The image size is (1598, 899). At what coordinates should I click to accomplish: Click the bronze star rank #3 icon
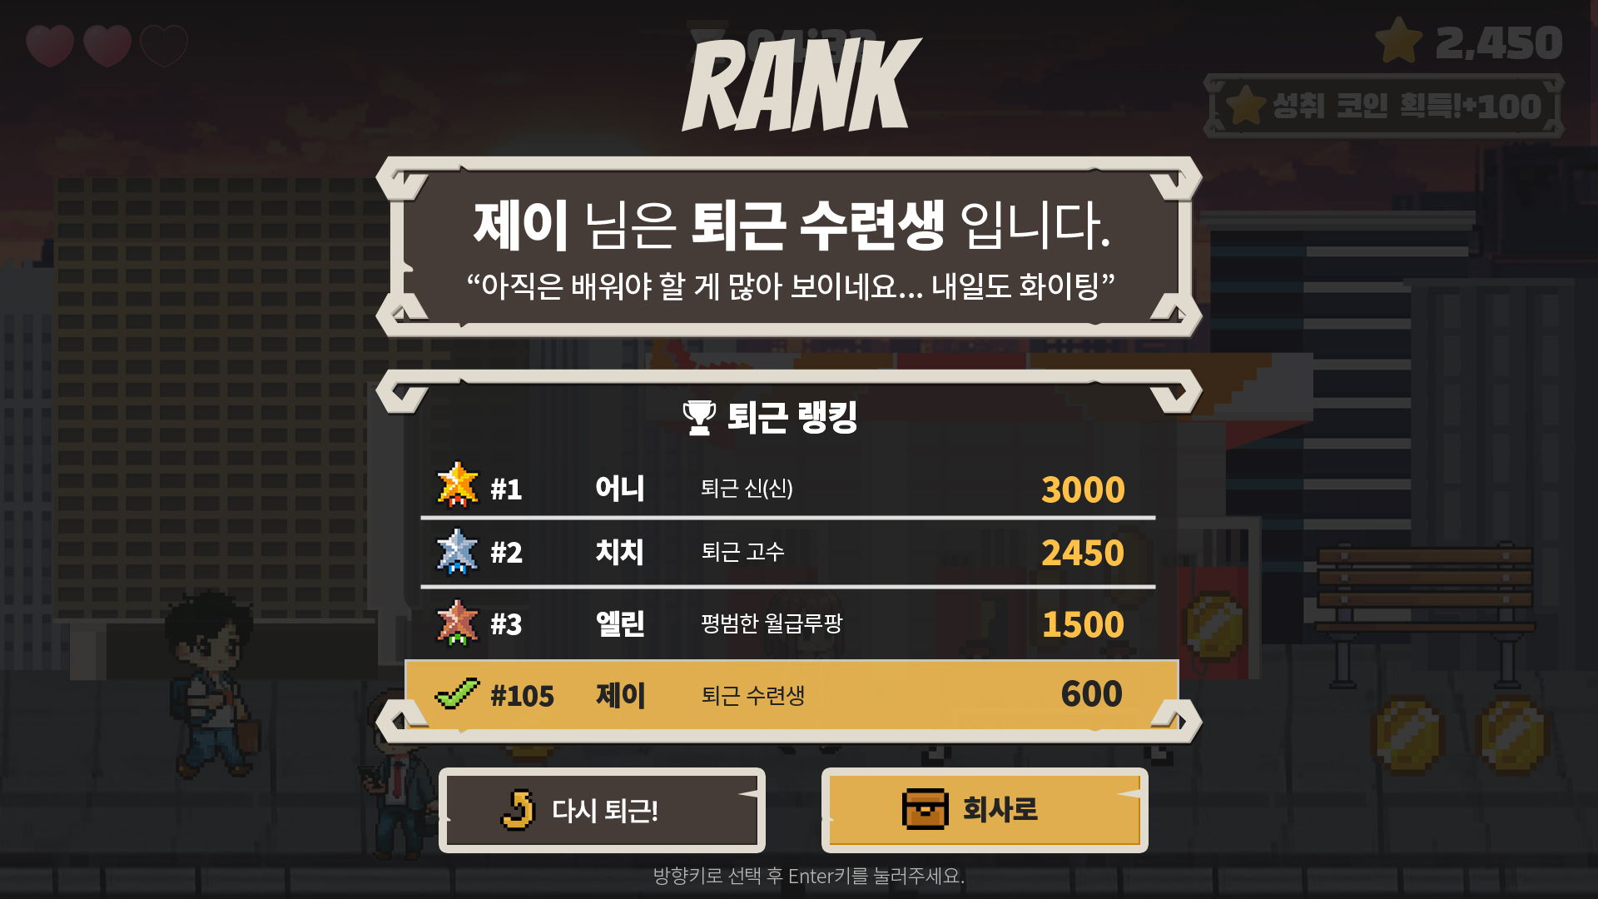click(x=458, y=623)
